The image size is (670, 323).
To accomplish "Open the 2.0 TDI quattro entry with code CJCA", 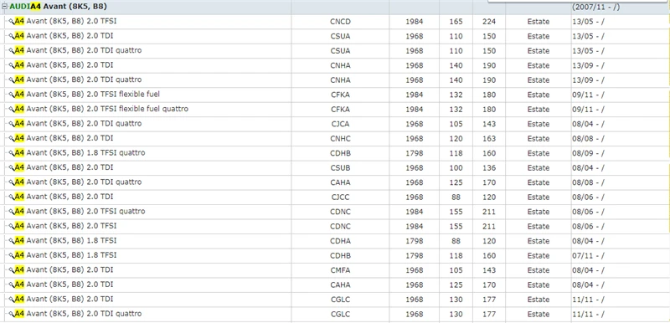I will click(x=78, y=124).
